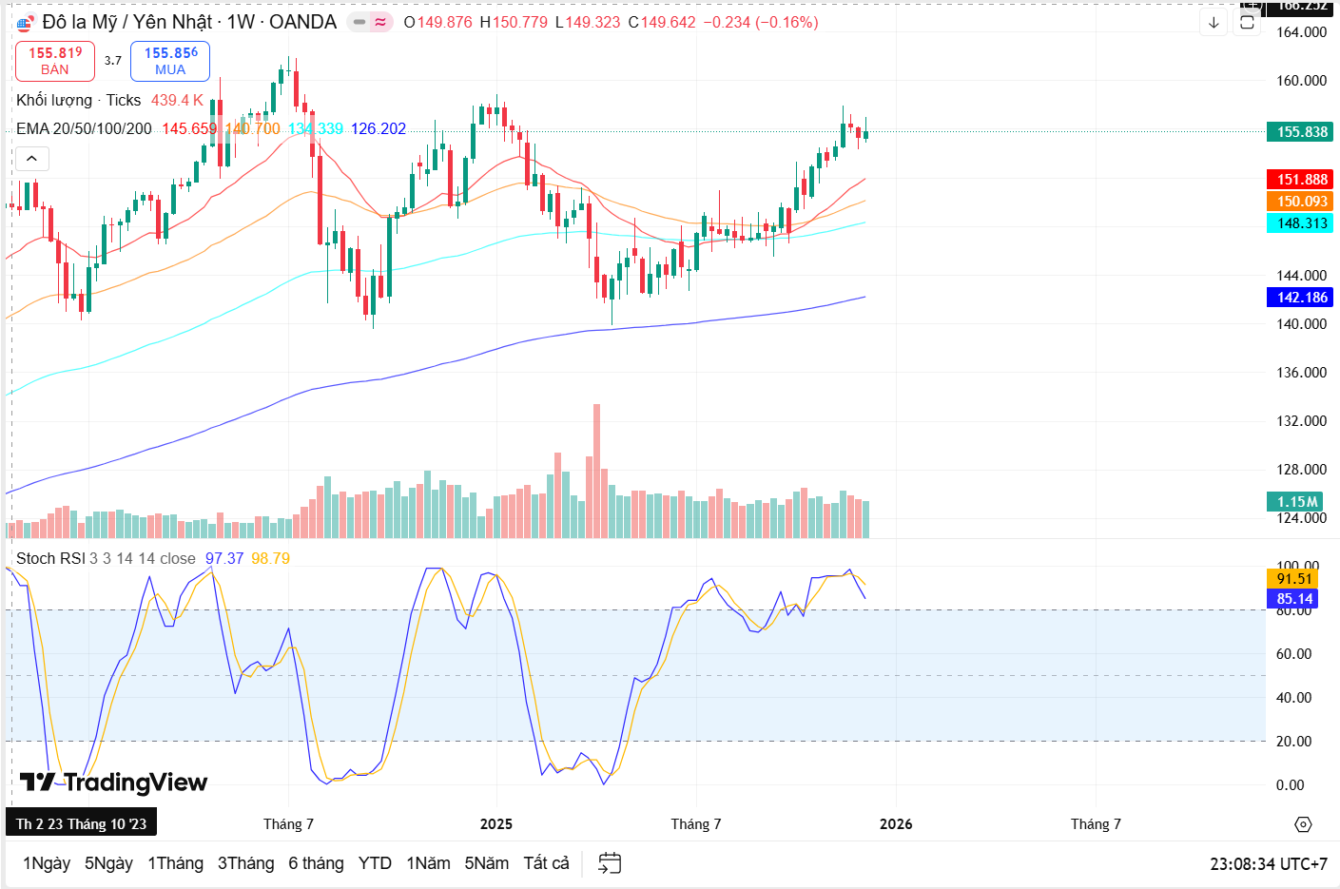
Task: Open chart settings gear at bottom right
Action: (1303, 824)
